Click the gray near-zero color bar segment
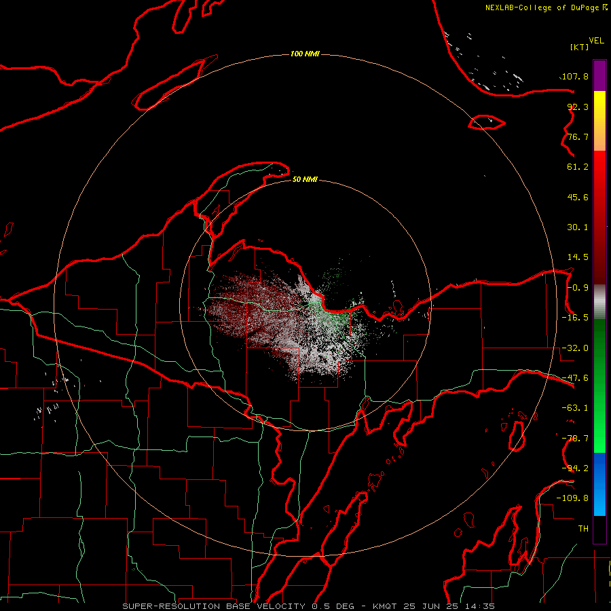The width and height of the screenshot is (611, 611). tap(599, 302)
